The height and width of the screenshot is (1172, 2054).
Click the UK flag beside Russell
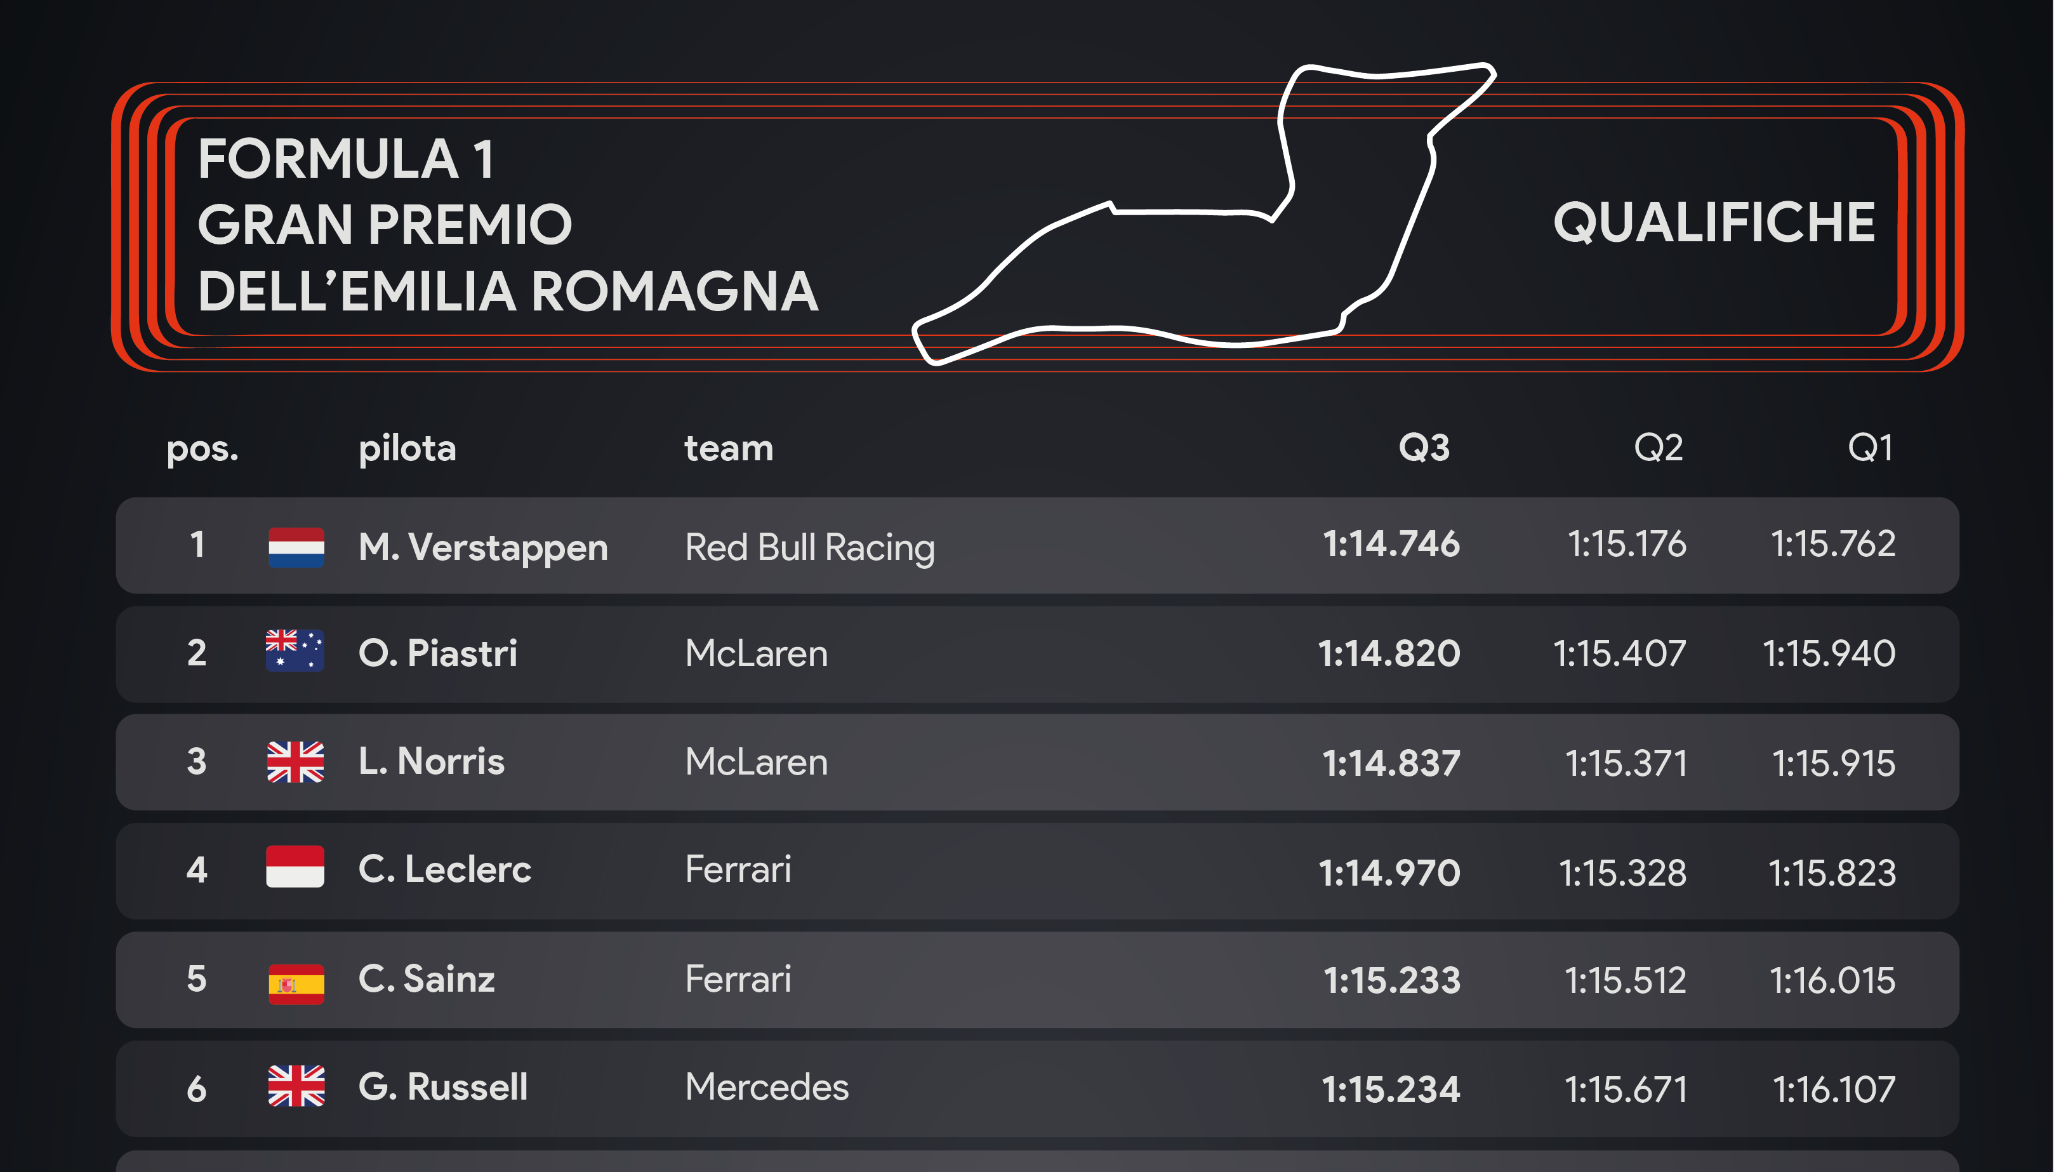click(296, 1086)
